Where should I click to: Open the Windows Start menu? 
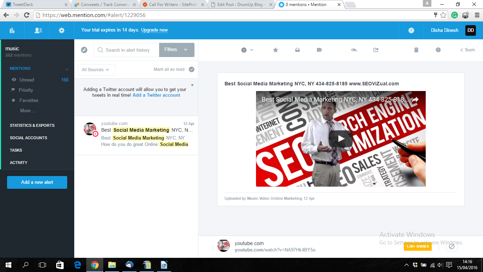pos(8,265)
